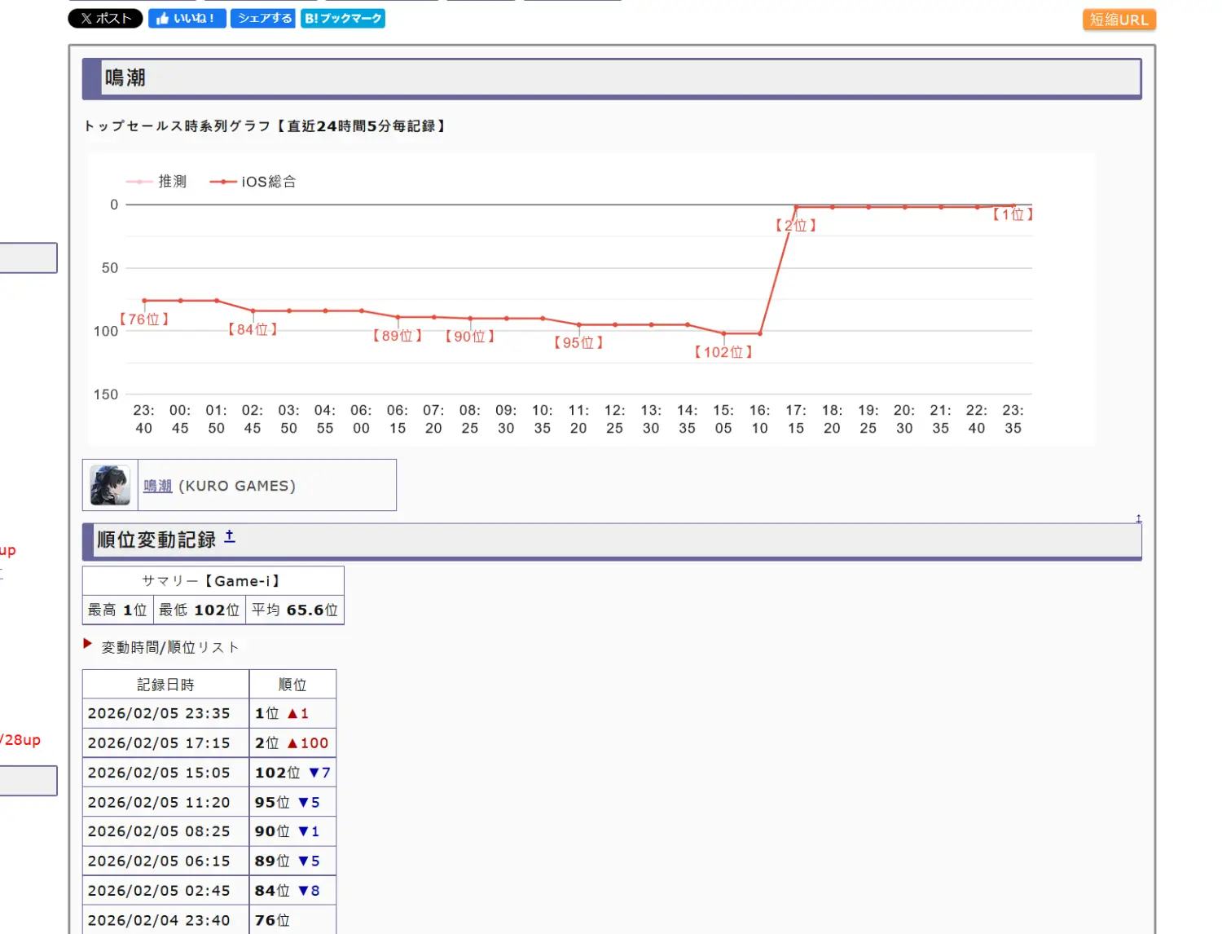Click the orange 短縮URL button

[x=1119, y=20]
